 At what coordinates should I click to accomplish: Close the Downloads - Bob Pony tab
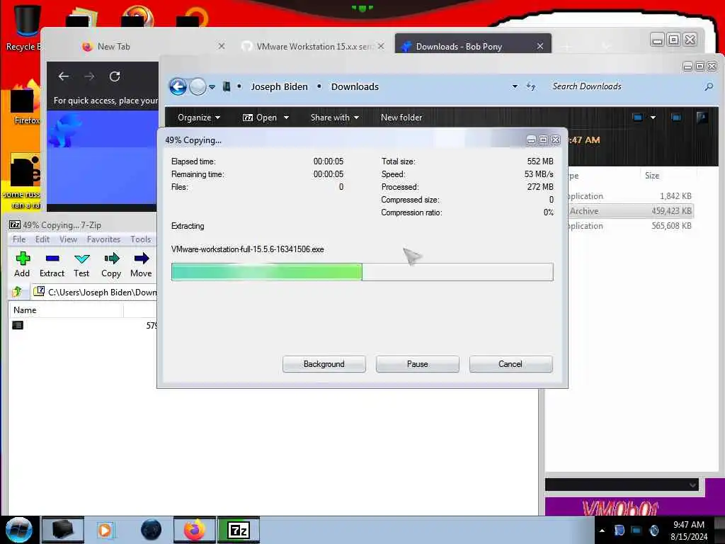540,46
